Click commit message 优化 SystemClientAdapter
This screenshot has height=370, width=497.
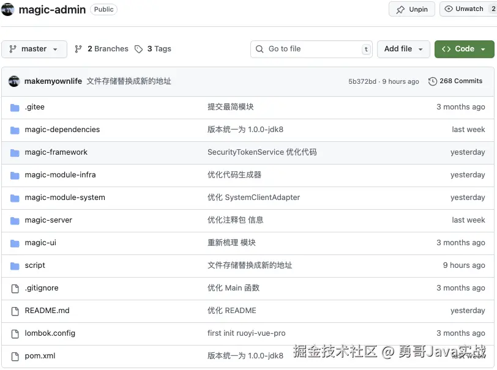coord(253,198)
